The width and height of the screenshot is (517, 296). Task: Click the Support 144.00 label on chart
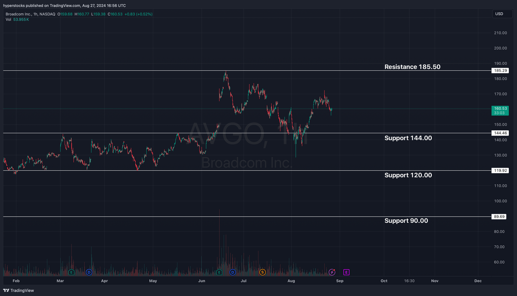pos(408,138)
